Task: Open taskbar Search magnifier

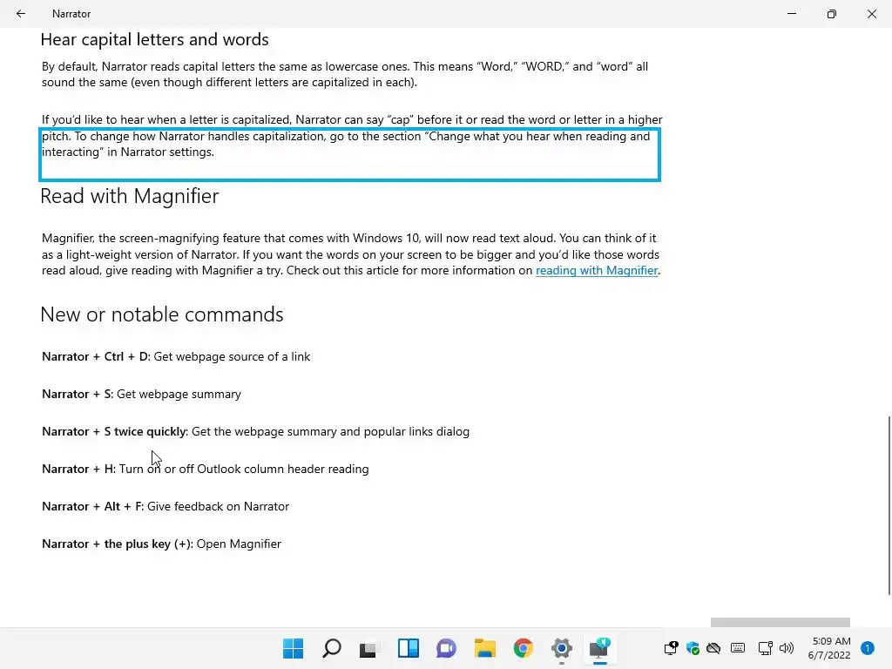Action: (332, 648)
